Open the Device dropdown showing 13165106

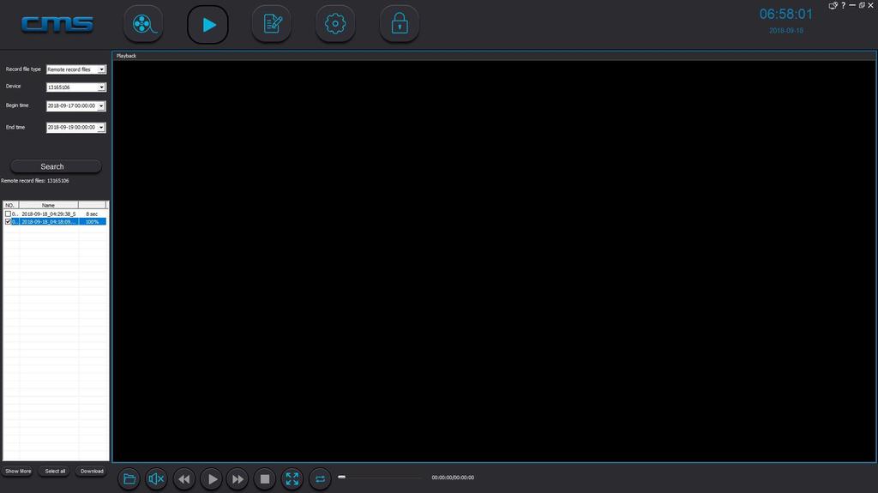pyautogui.click(x=101, y=87)
